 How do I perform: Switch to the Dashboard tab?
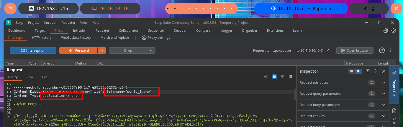point(17,31)
